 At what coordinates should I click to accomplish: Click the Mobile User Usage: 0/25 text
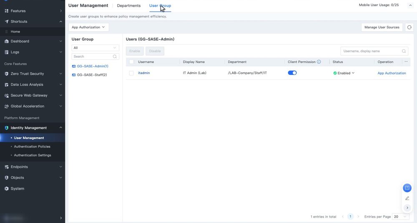(x=379, y=5)
